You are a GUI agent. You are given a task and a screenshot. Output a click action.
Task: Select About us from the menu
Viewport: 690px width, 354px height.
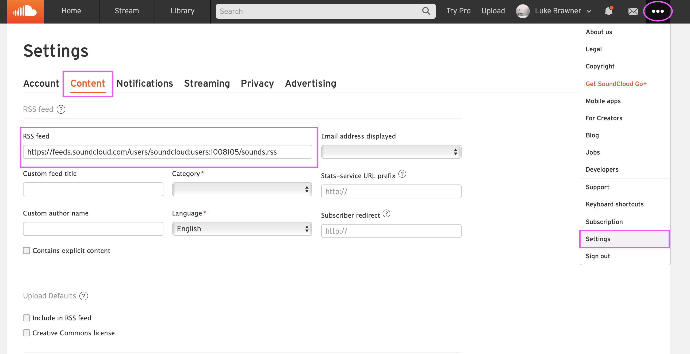[x=625, y=32]
